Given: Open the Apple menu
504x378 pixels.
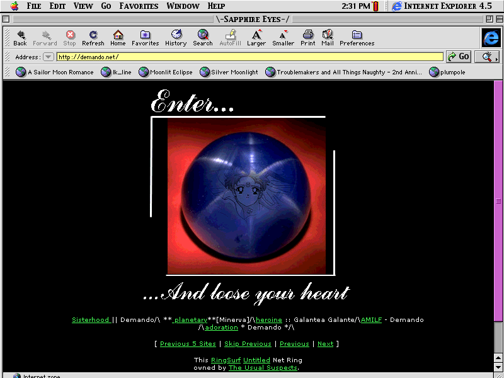Looking at the screenshot, I should point(14,6).
